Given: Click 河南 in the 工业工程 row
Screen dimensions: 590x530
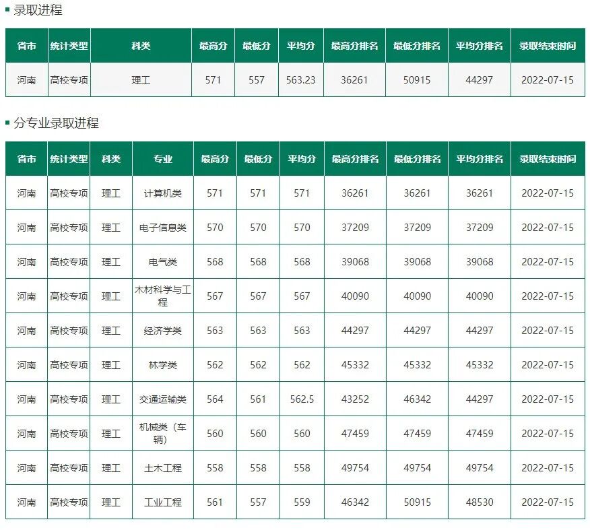Looking at the screenshot, I should click(x=26, y=502).
